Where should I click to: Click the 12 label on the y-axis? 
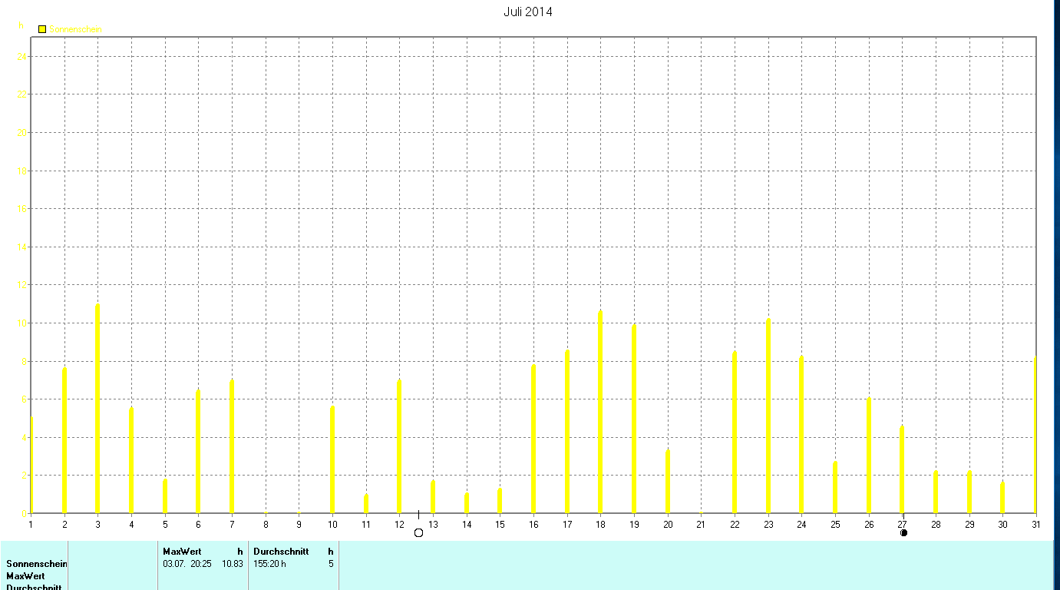click(x=23, y=285)
